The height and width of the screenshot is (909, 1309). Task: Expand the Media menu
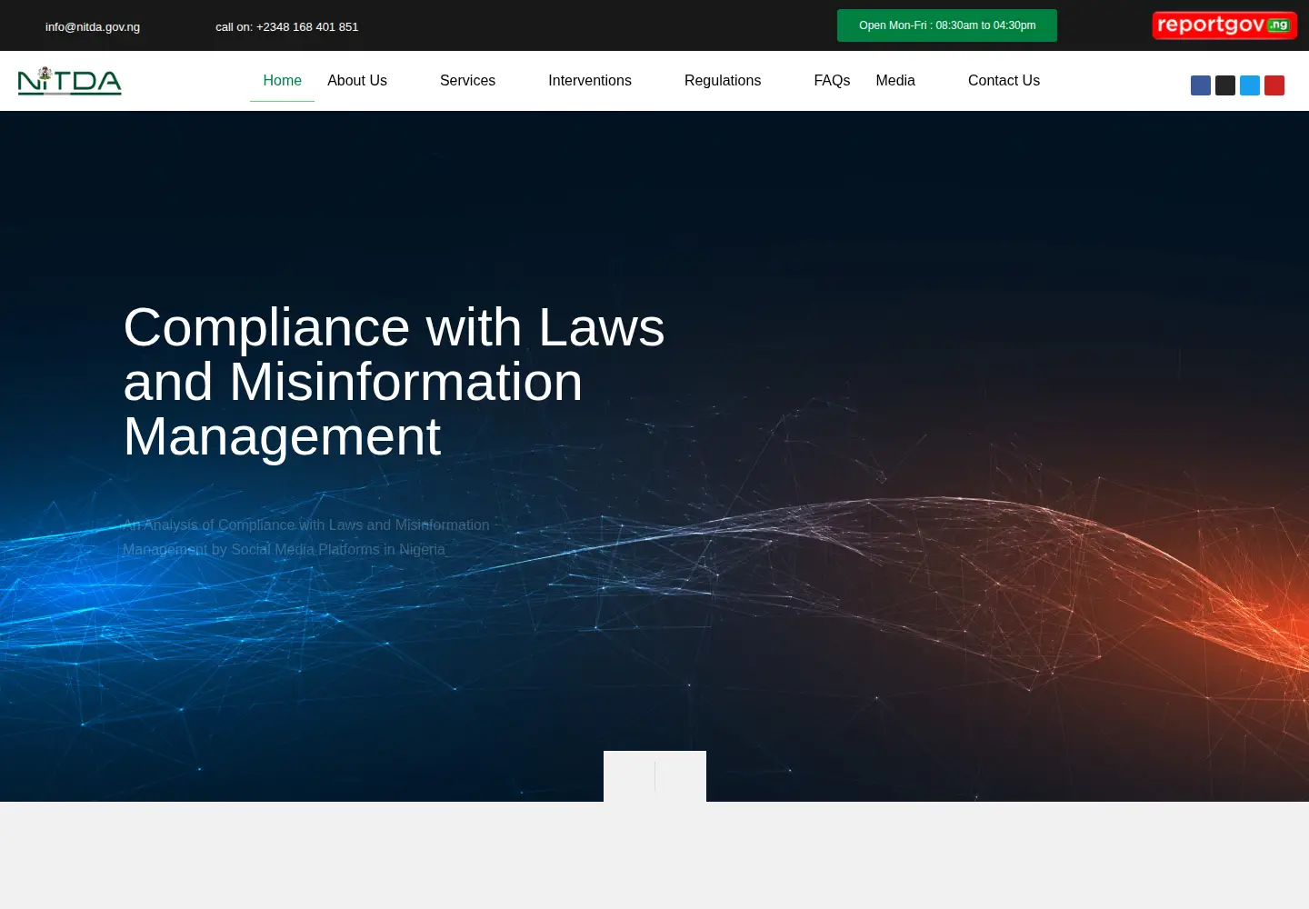(895, 81)
